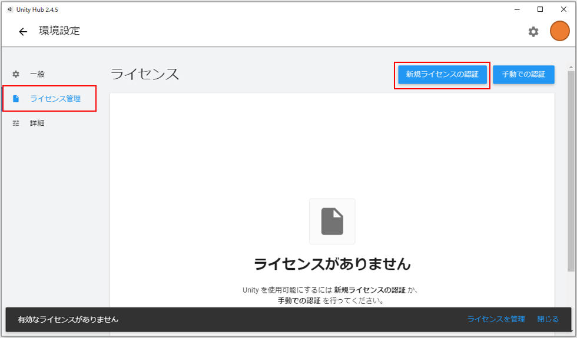Click the ライセンスを管理 link in the notification bar
The width and height of the screenshot is (577, 338).
coord(496,319)
